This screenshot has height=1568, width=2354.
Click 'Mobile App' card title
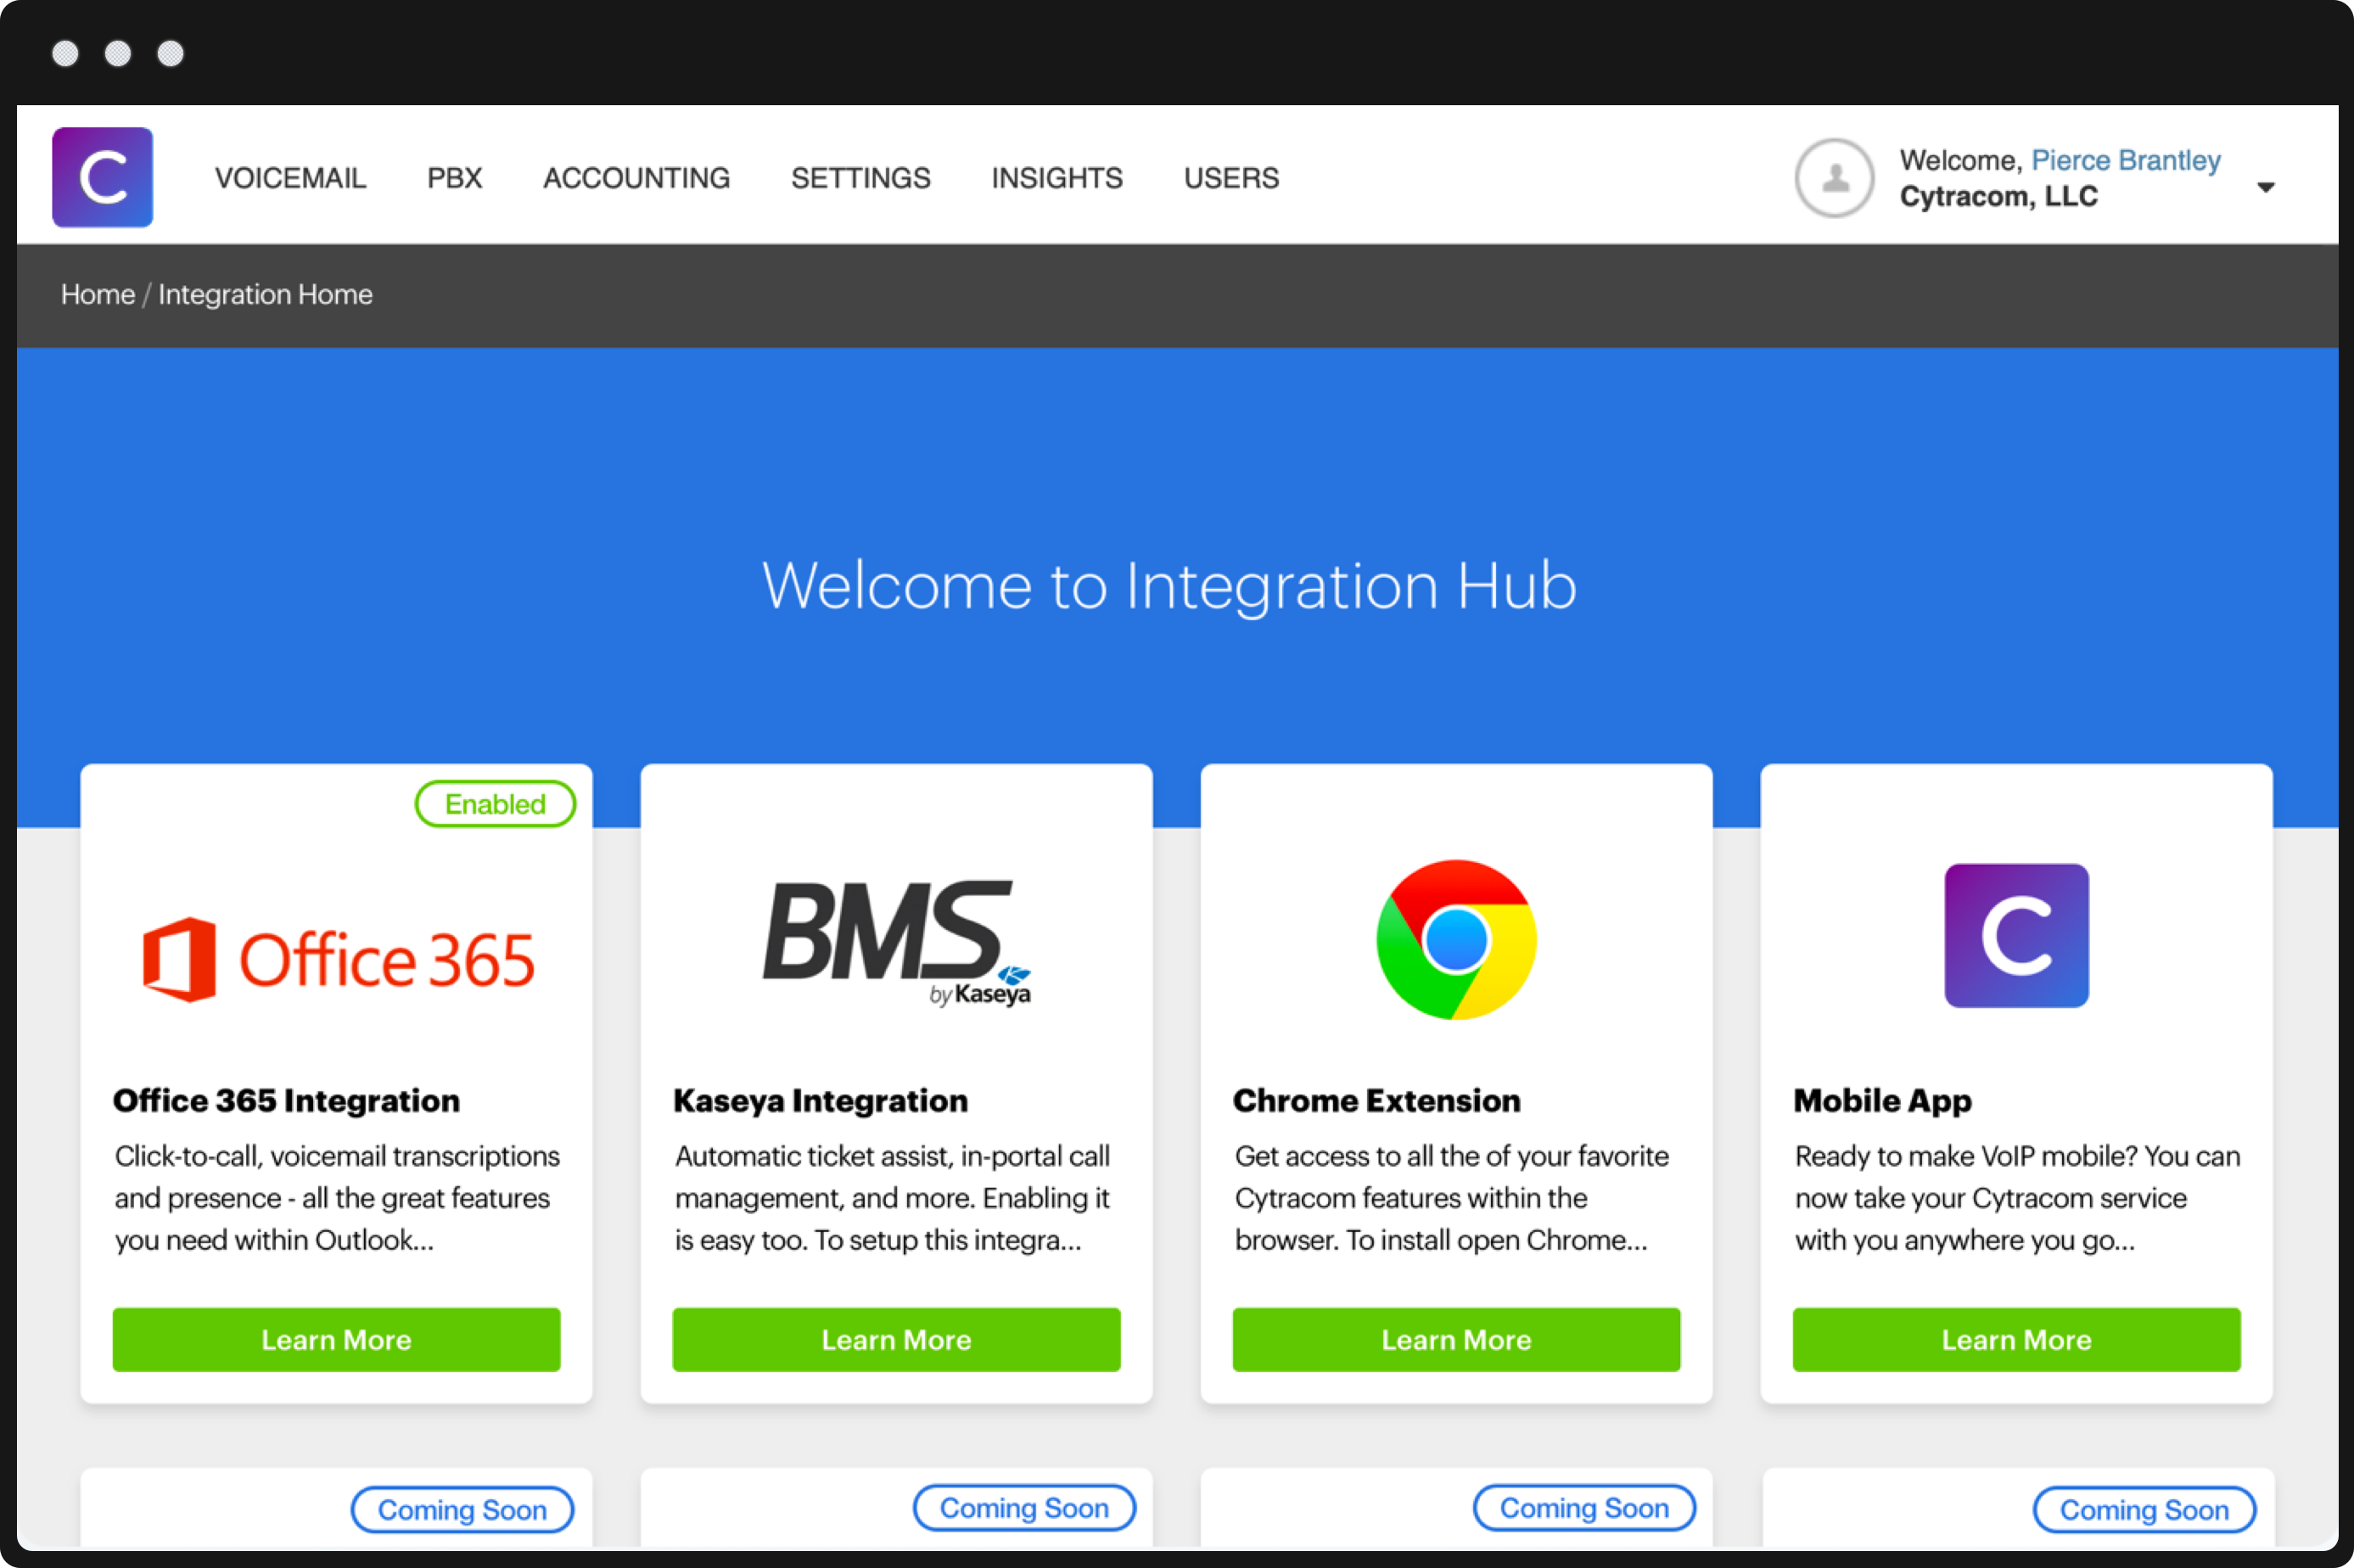tap(1882, 1101)
